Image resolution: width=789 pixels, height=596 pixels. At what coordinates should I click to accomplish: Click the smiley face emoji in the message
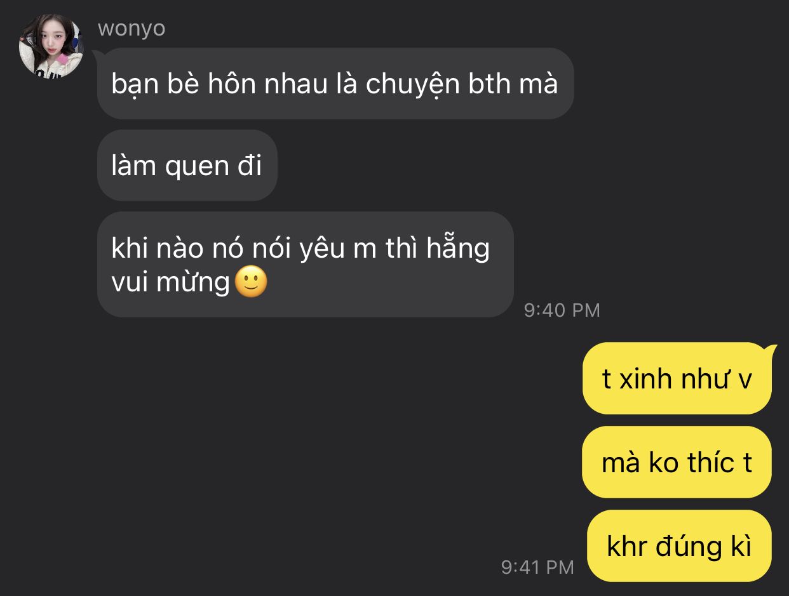pyautogui.click(x=252, y=282)
